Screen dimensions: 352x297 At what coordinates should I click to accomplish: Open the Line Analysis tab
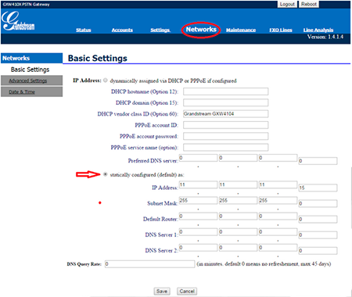coord(318,30)
